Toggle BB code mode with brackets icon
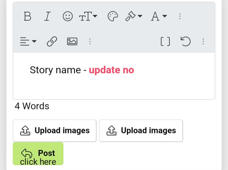This screenshot has width=228, height=170. pyautogui.click(x=165, y=42)
